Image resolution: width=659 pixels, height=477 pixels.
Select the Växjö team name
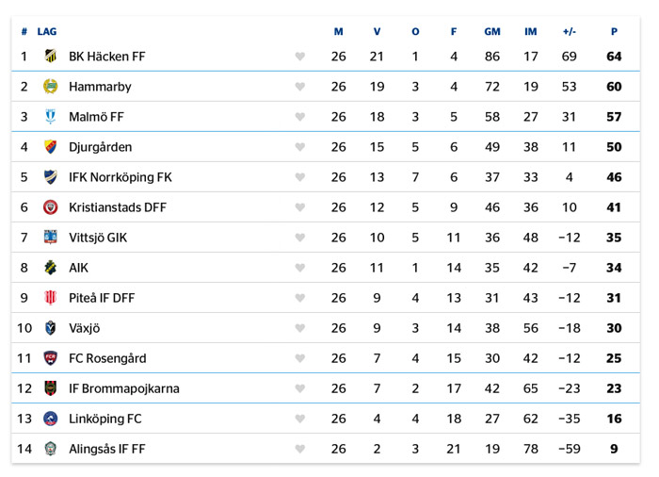pos(84,328)
